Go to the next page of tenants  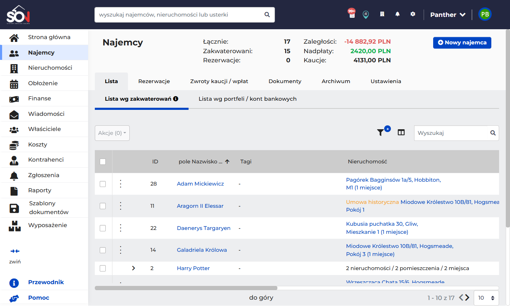467,298
